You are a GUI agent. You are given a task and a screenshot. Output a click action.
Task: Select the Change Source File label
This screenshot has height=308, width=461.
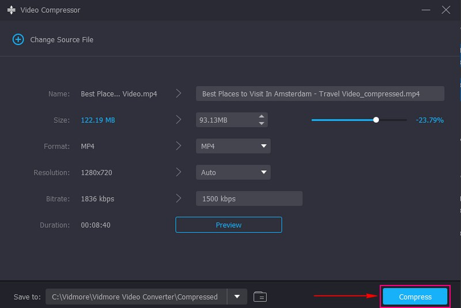[62, 40]
